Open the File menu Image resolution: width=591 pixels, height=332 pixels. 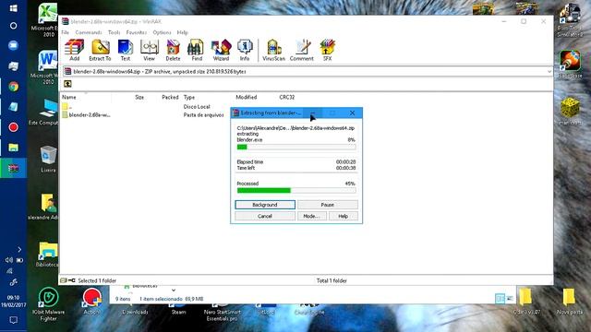click(66, 33)
